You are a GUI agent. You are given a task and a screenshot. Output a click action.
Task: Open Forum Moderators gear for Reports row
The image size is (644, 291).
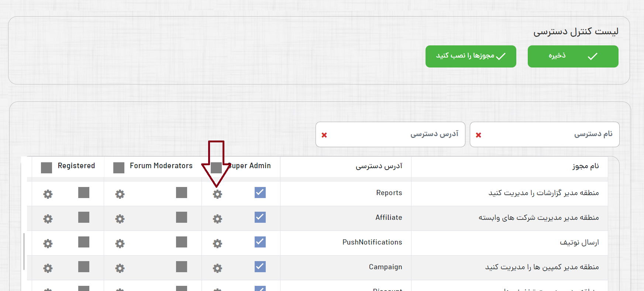(x=120, y=194)
